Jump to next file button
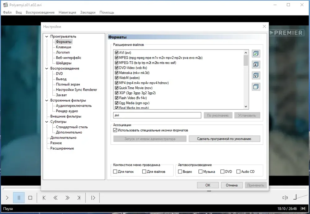Screen dimensions: 310x214 click(79, 198)
